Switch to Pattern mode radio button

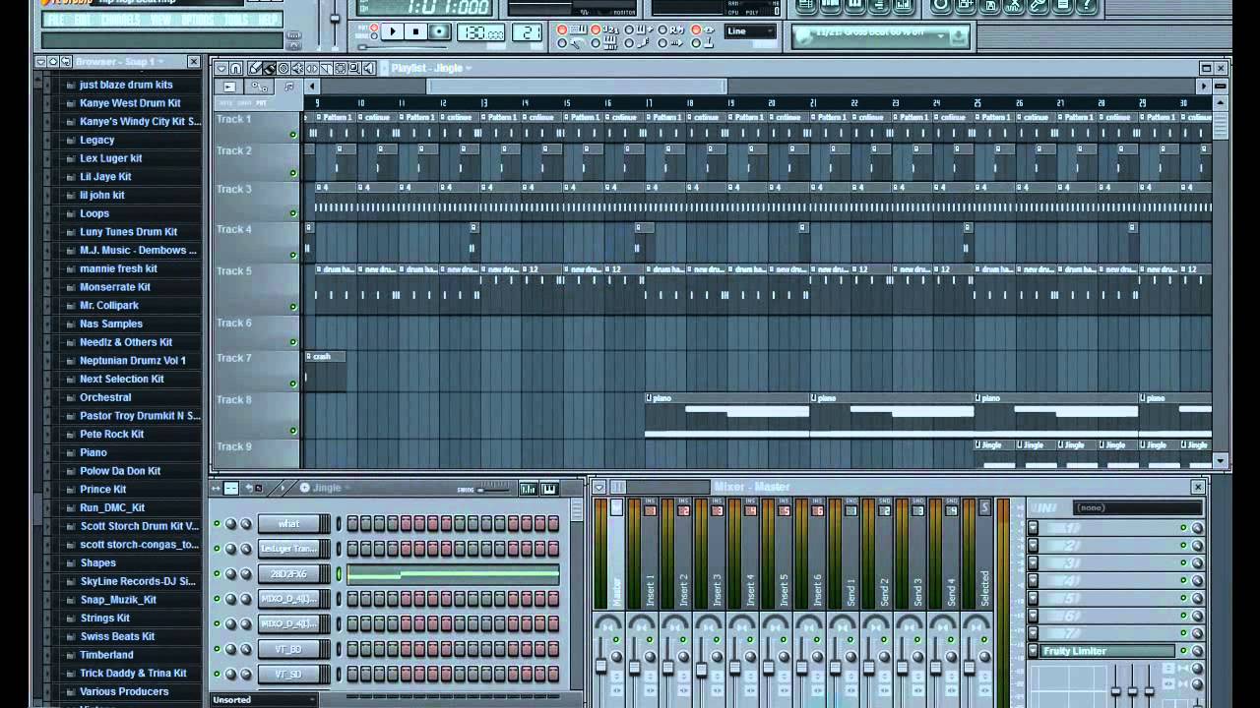coord(374,28)
